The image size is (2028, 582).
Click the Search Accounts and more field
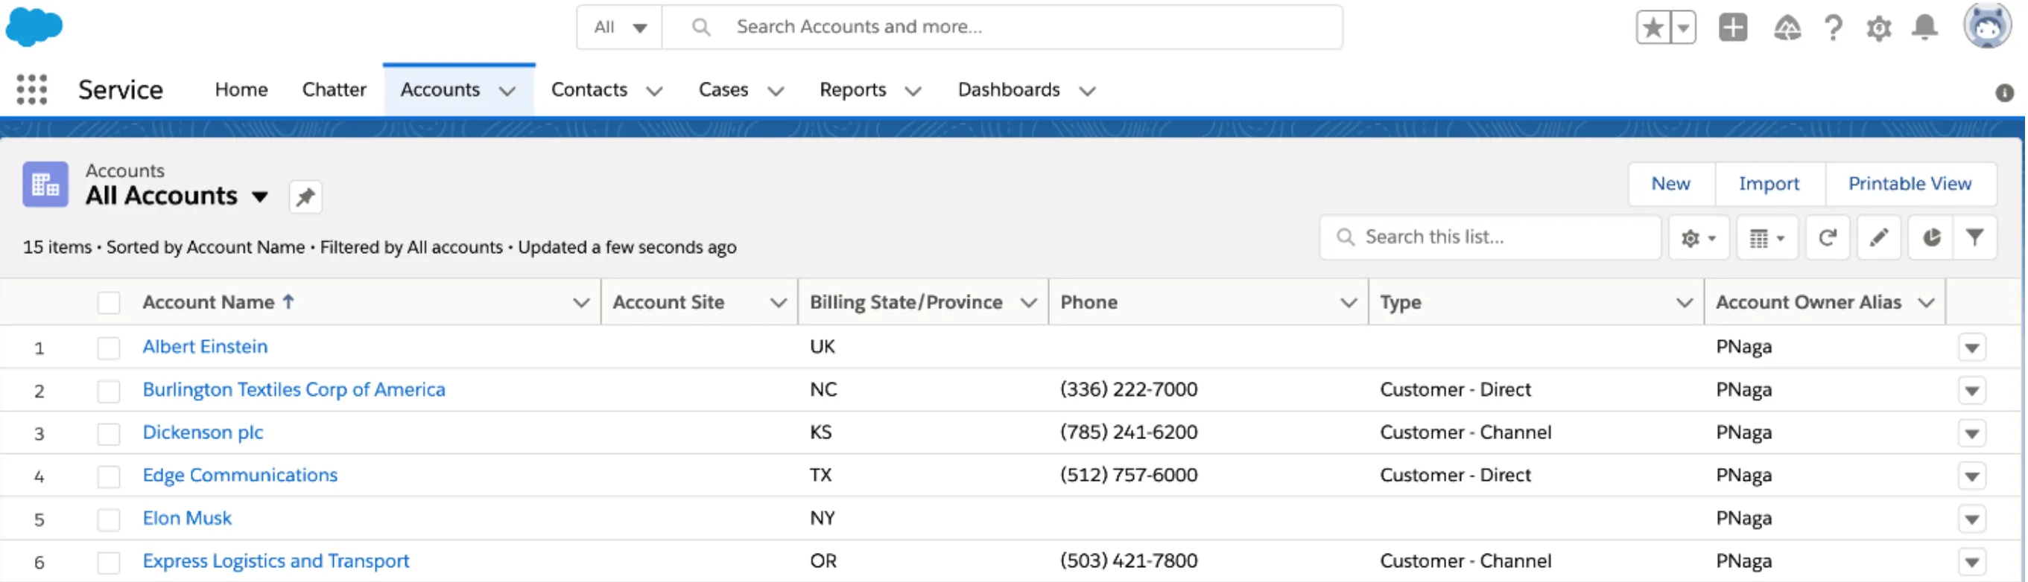(1002, 28)
